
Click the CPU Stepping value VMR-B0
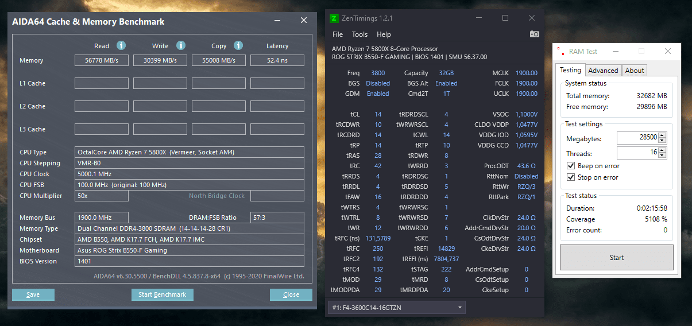(x=190, y=163)
